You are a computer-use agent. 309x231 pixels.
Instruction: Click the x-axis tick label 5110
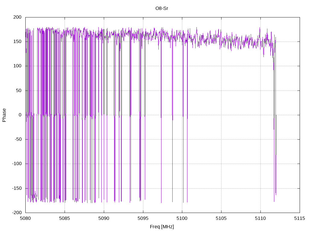[260, 218]
